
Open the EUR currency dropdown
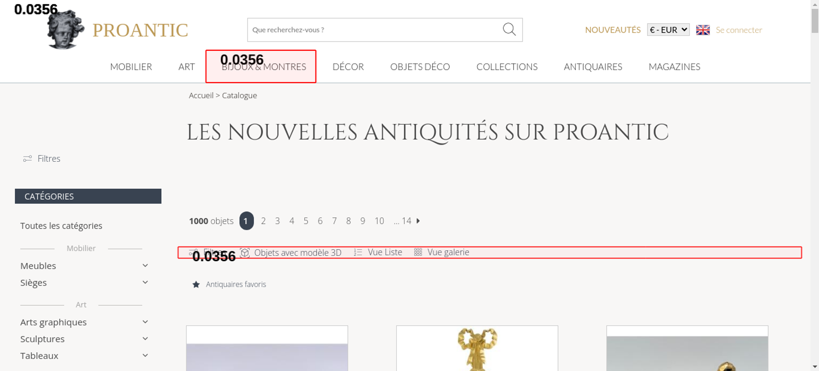[x=668, y=30]
